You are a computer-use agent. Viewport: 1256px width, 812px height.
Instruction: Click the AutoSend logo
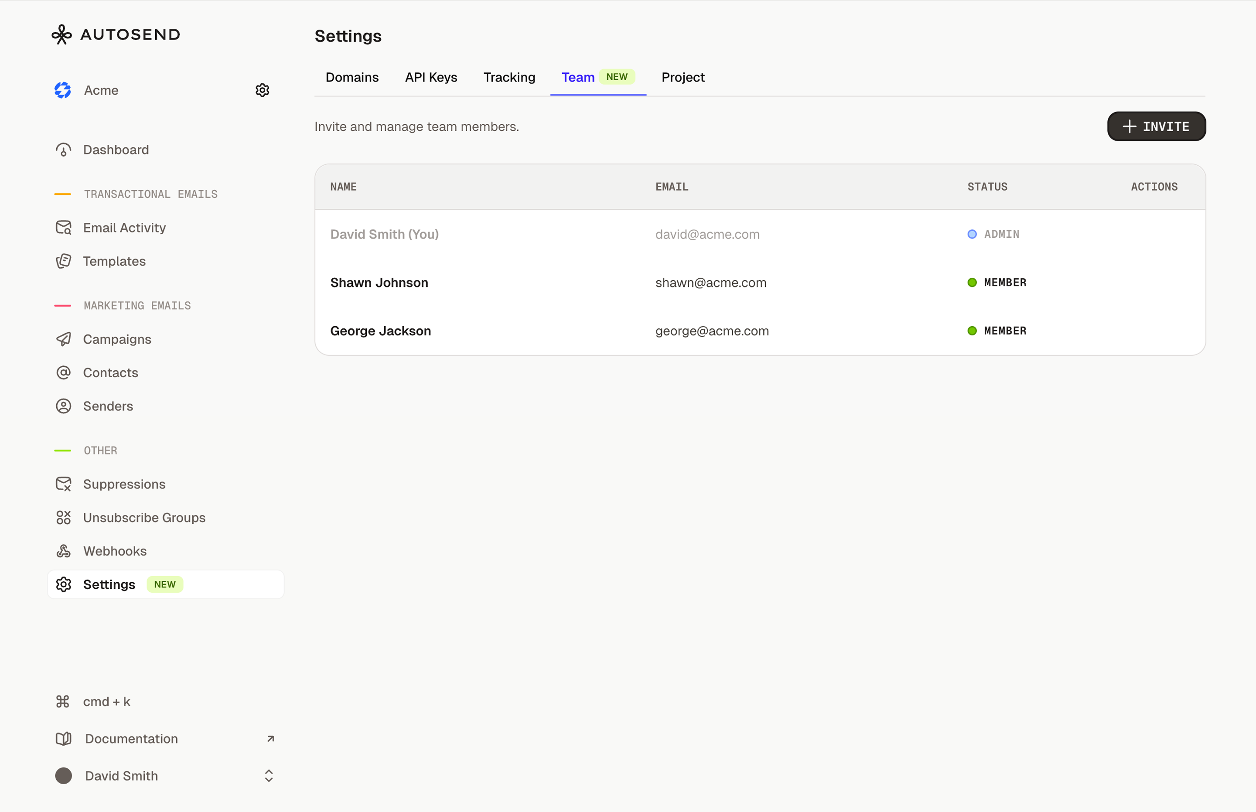click(x=116, y=35)
